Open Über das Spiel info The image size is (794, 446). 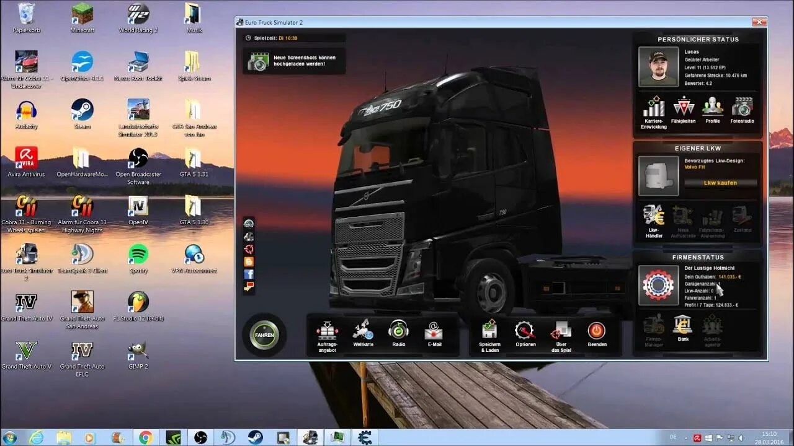561,337
